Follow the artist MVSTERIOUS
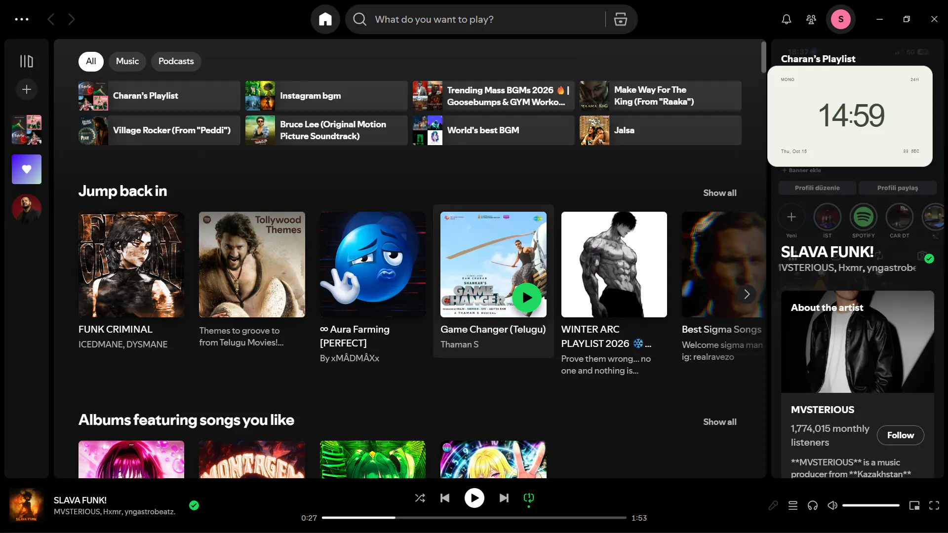The height and width of the screenshot is (533, 948). [x=900, y=435]
